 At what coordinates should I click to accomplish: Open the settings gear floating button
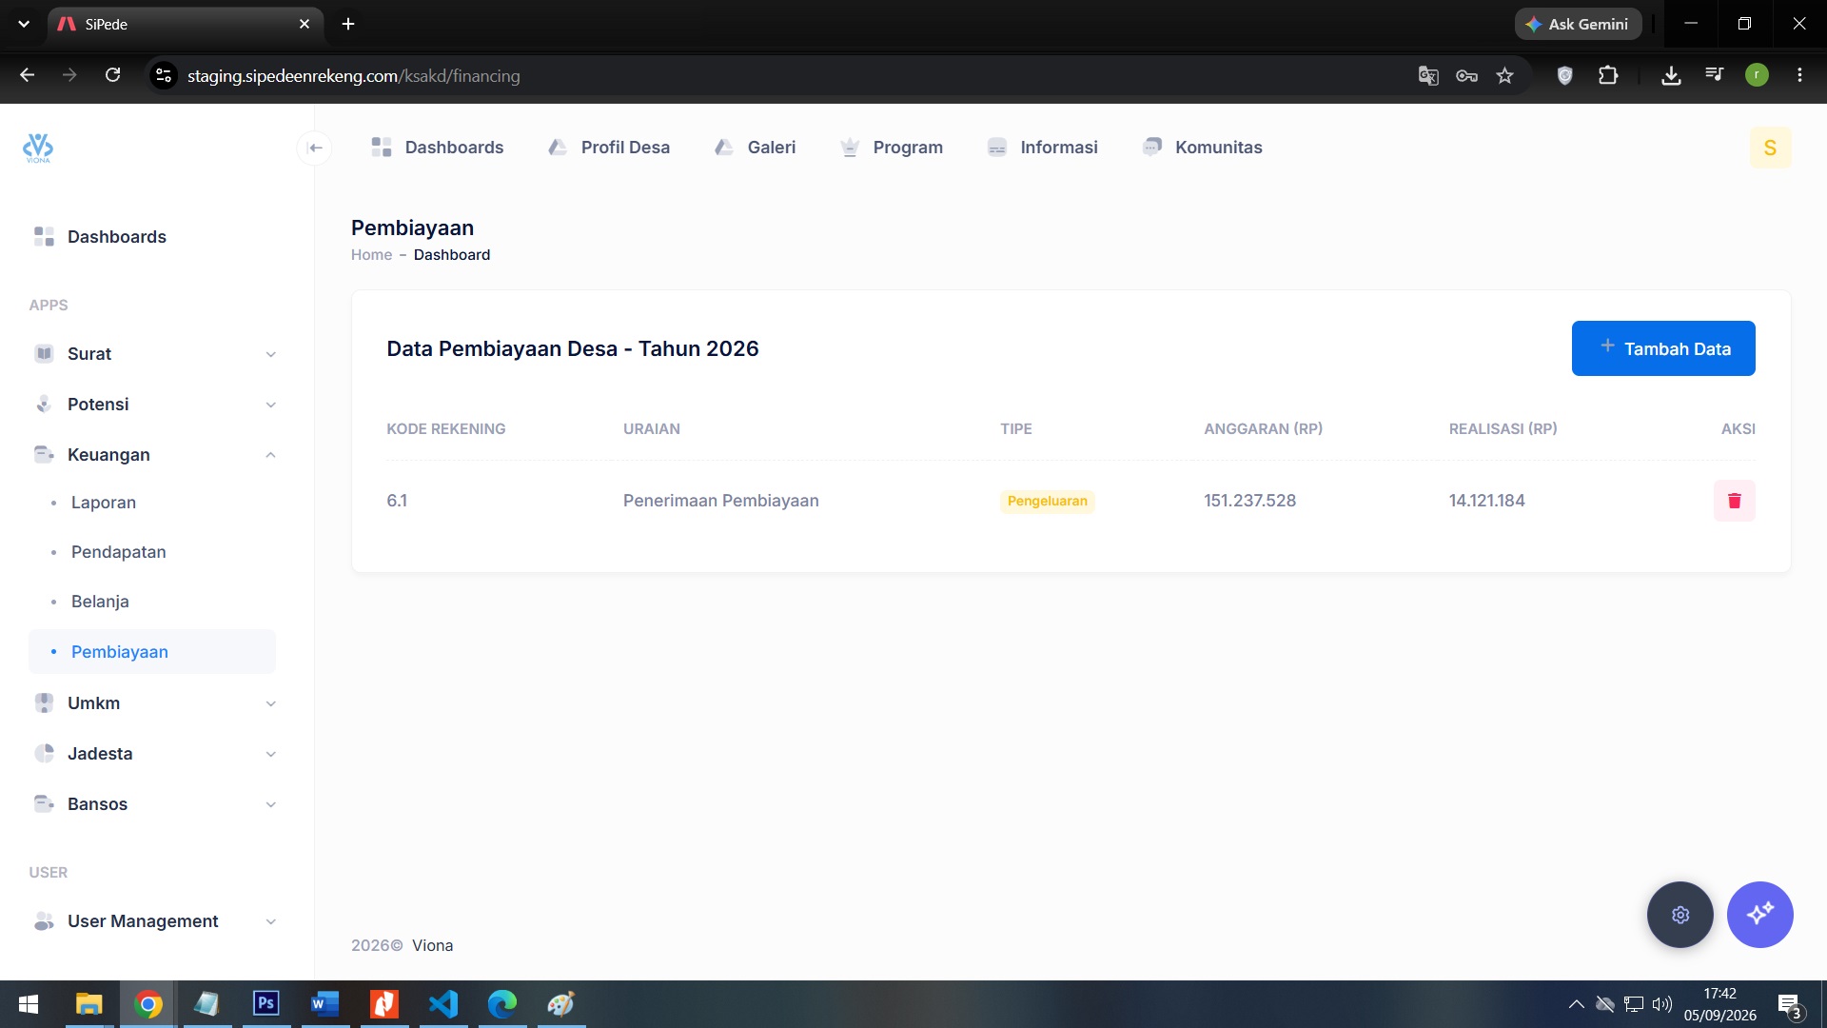(1680, 915)
